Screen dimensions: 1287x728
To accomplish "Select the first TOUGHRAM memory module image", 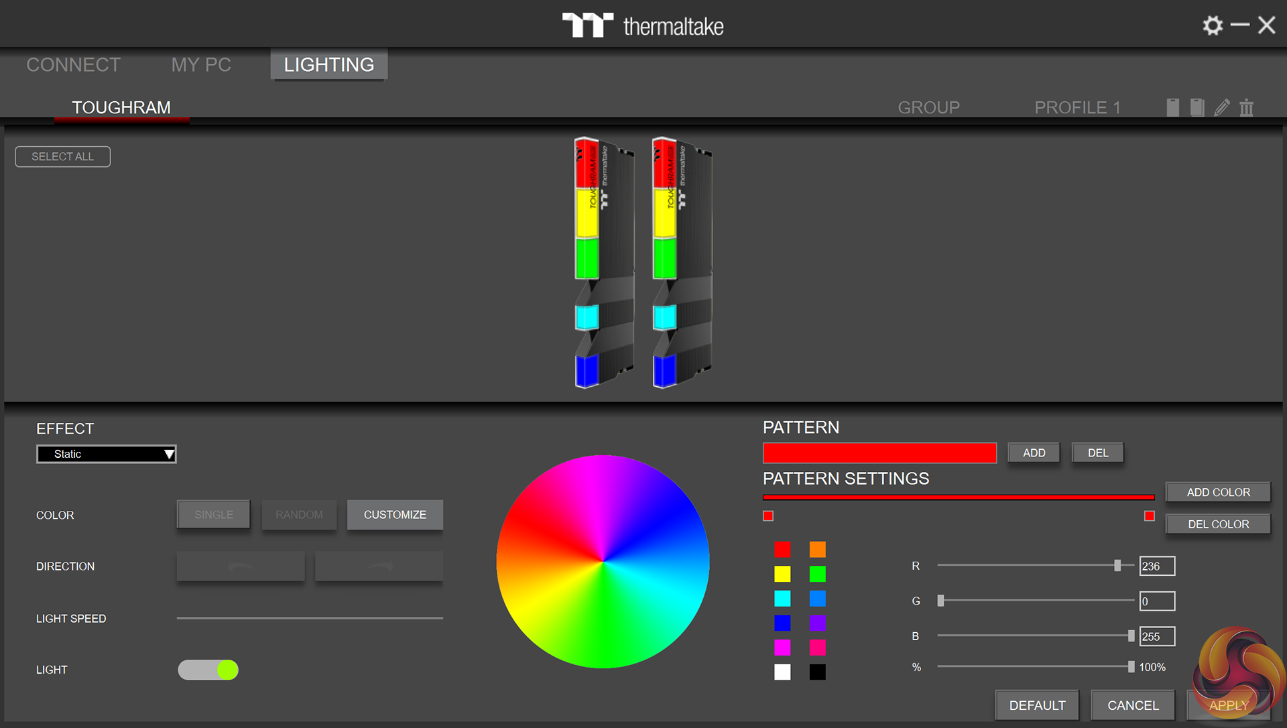I will tap(603, 263).
